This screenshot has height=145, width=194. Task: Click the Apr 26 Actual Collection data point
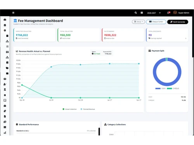pyautogui.click(x=22, y=85)
